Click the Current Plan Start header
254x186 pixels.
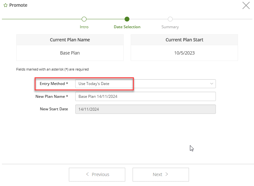184,40
